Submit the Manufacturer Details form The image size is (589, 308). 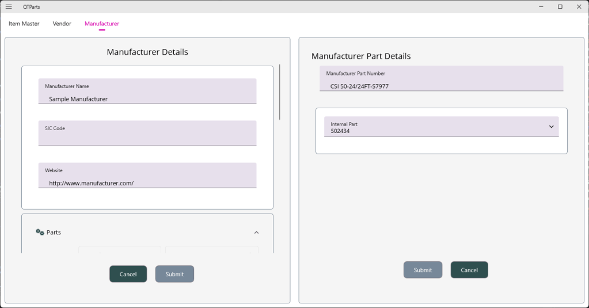pyautogui.click(x=174, y=274)
